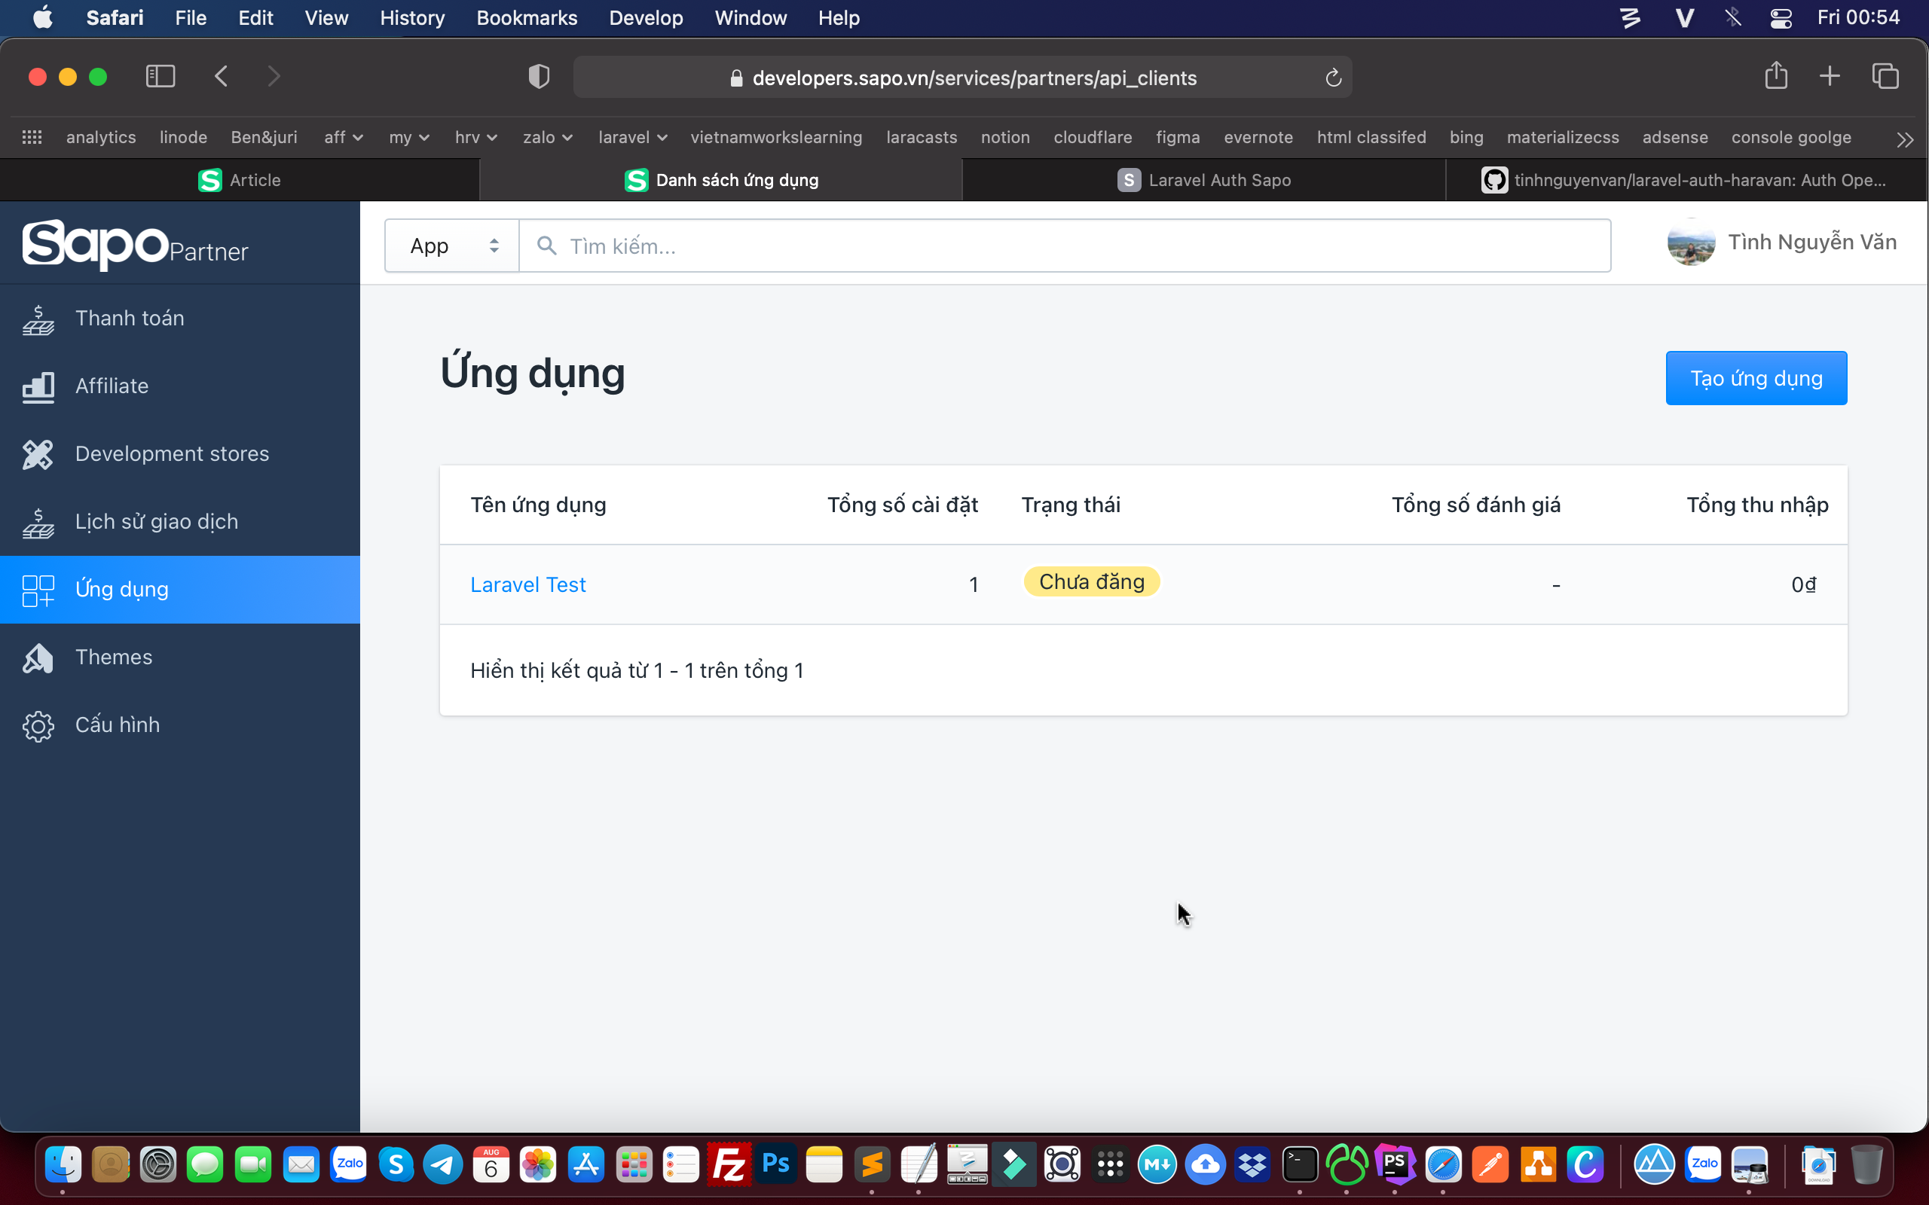Screen dimensions: 1929x1205
Task: Open Development stores section
Action: coord(172,453)
